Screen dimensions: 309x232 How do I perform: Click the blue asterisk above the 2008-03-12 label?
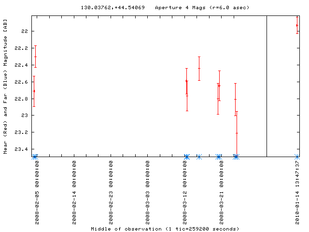187,157
